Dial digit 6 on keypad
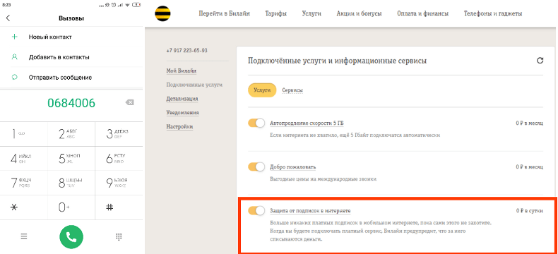This screenshot has height=254, width=558. [119, 158]
